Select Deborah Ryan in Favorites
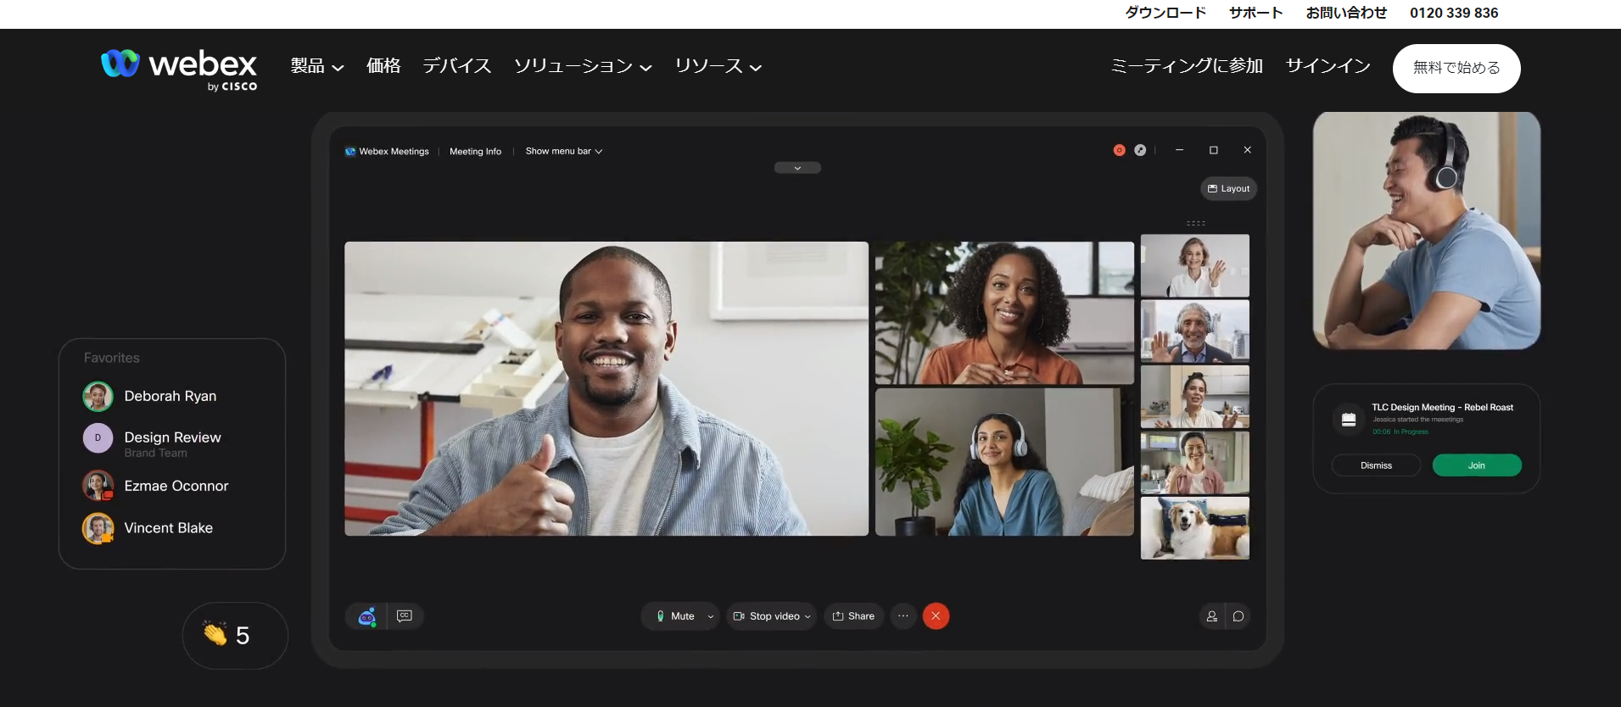This screenshot has width=1621, height=707. (170, 396)
